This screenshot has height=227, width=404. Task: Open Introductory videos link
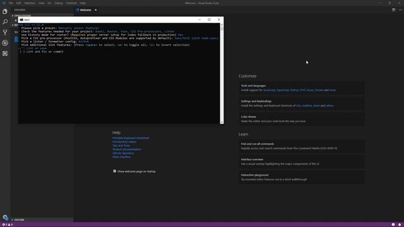click(x=124, y=142)
